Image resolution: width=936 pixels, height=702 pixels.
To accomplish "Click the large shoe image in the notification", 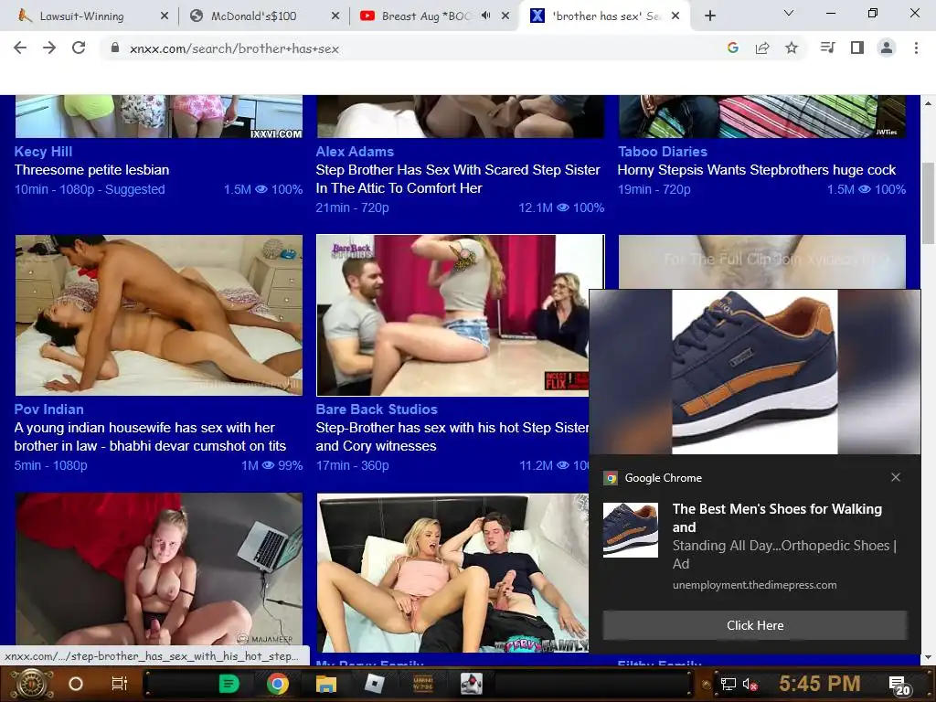I will [x=754, y=372].
